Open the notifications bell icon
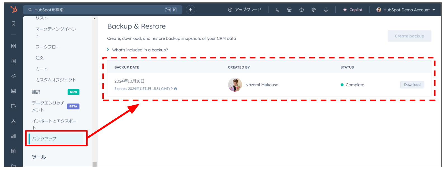 click(326, 10)
